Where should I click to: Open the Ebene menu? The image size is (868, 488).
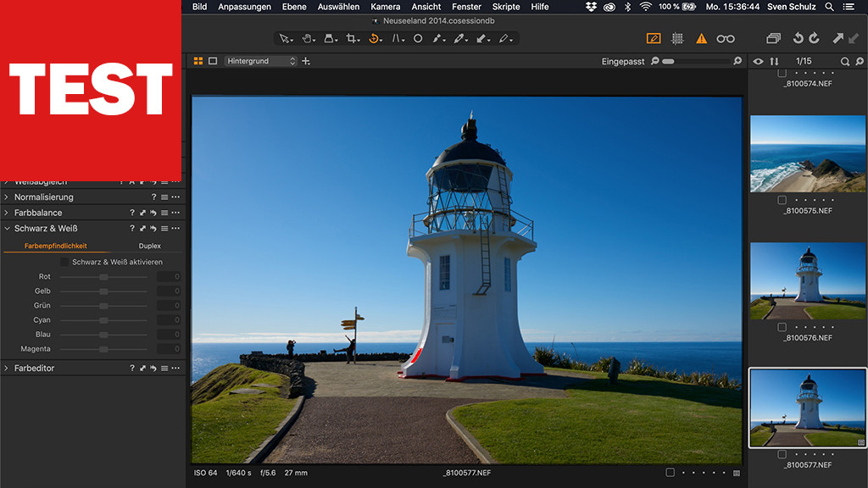[294, 7]
